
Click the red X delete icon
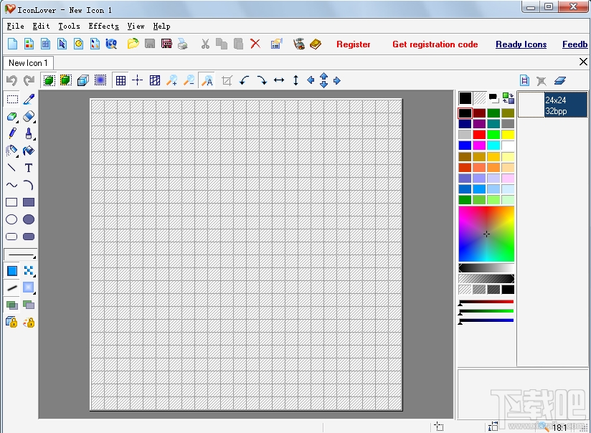point(255,44)
